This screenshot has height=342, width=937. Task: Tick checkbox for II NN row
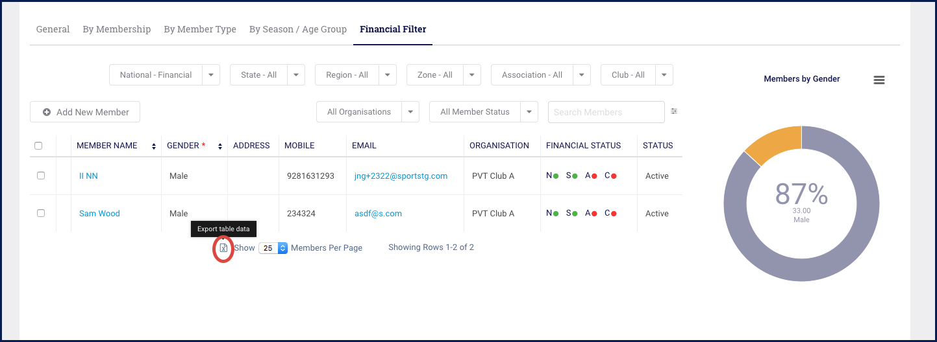point(41,176)
